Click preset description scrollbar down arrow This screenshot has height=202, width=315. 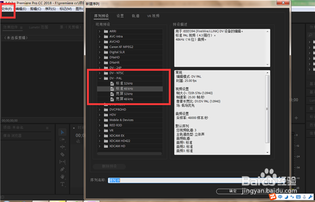[x=267, y=65]
